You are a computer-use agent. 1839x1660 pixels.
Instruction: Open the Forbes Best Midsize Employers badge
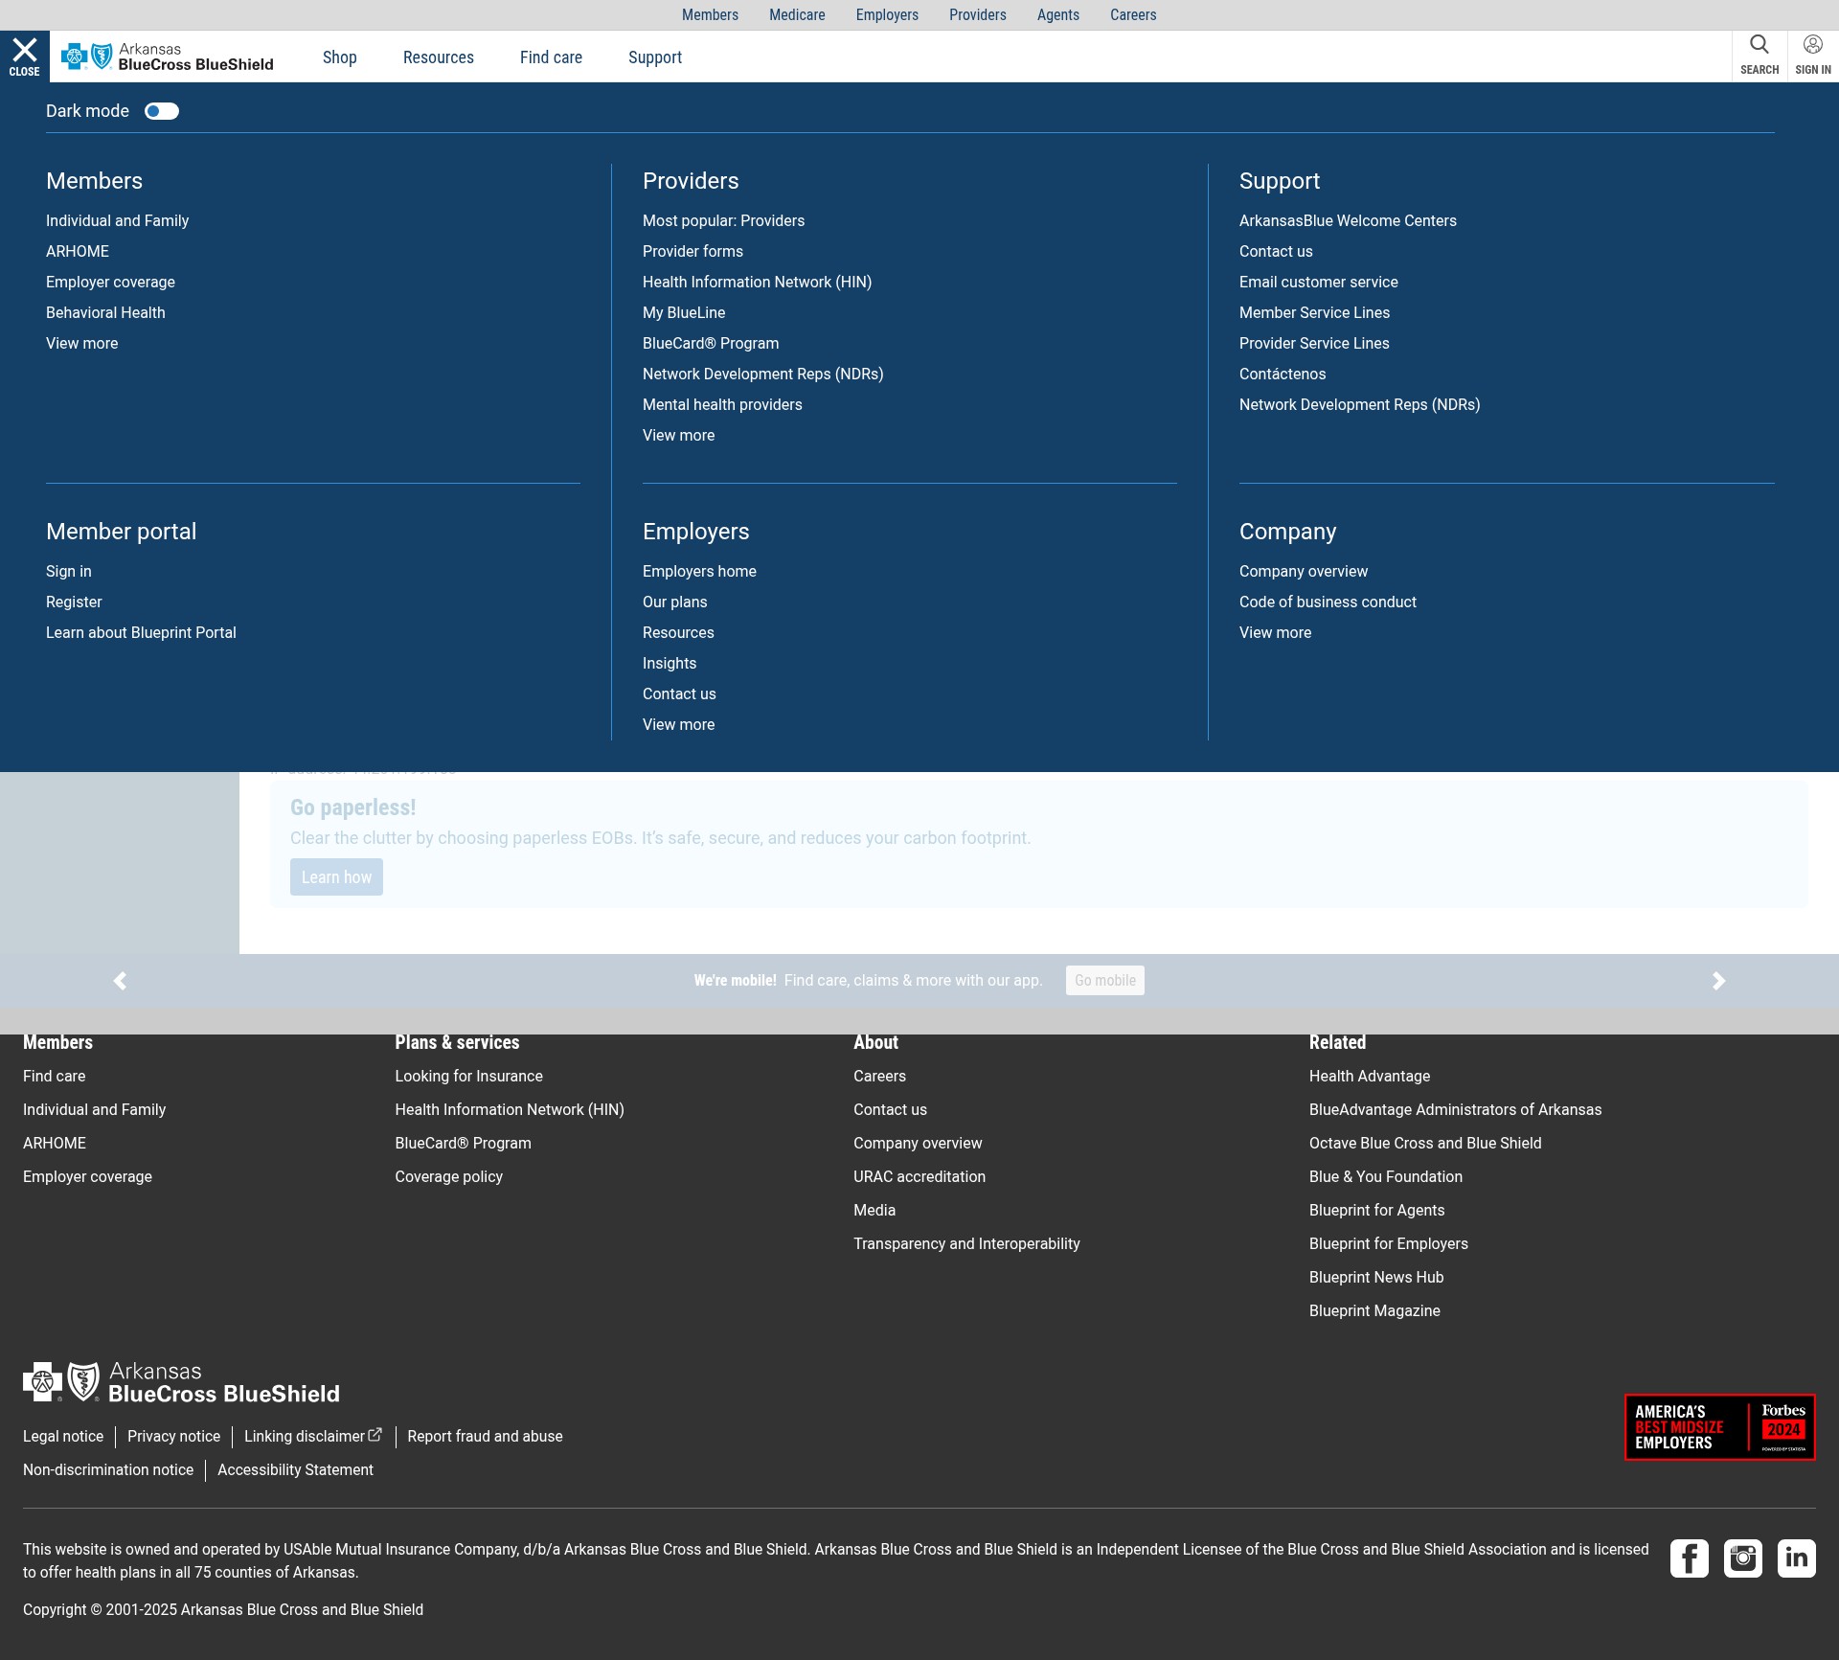[1719, 1427]
